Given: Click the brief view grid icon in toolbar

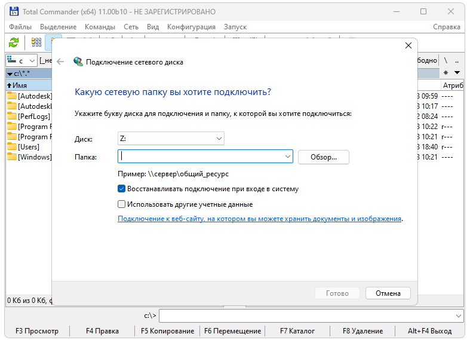Looking at the screenshot, I should click(x=36, y=42).
